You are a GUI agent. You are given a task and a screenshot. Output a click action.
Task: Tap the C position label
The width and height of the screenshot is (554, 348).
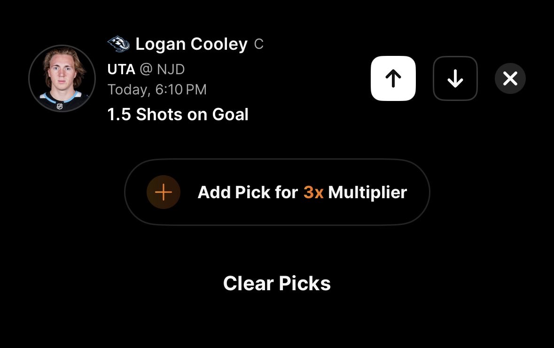coord(258,44)
